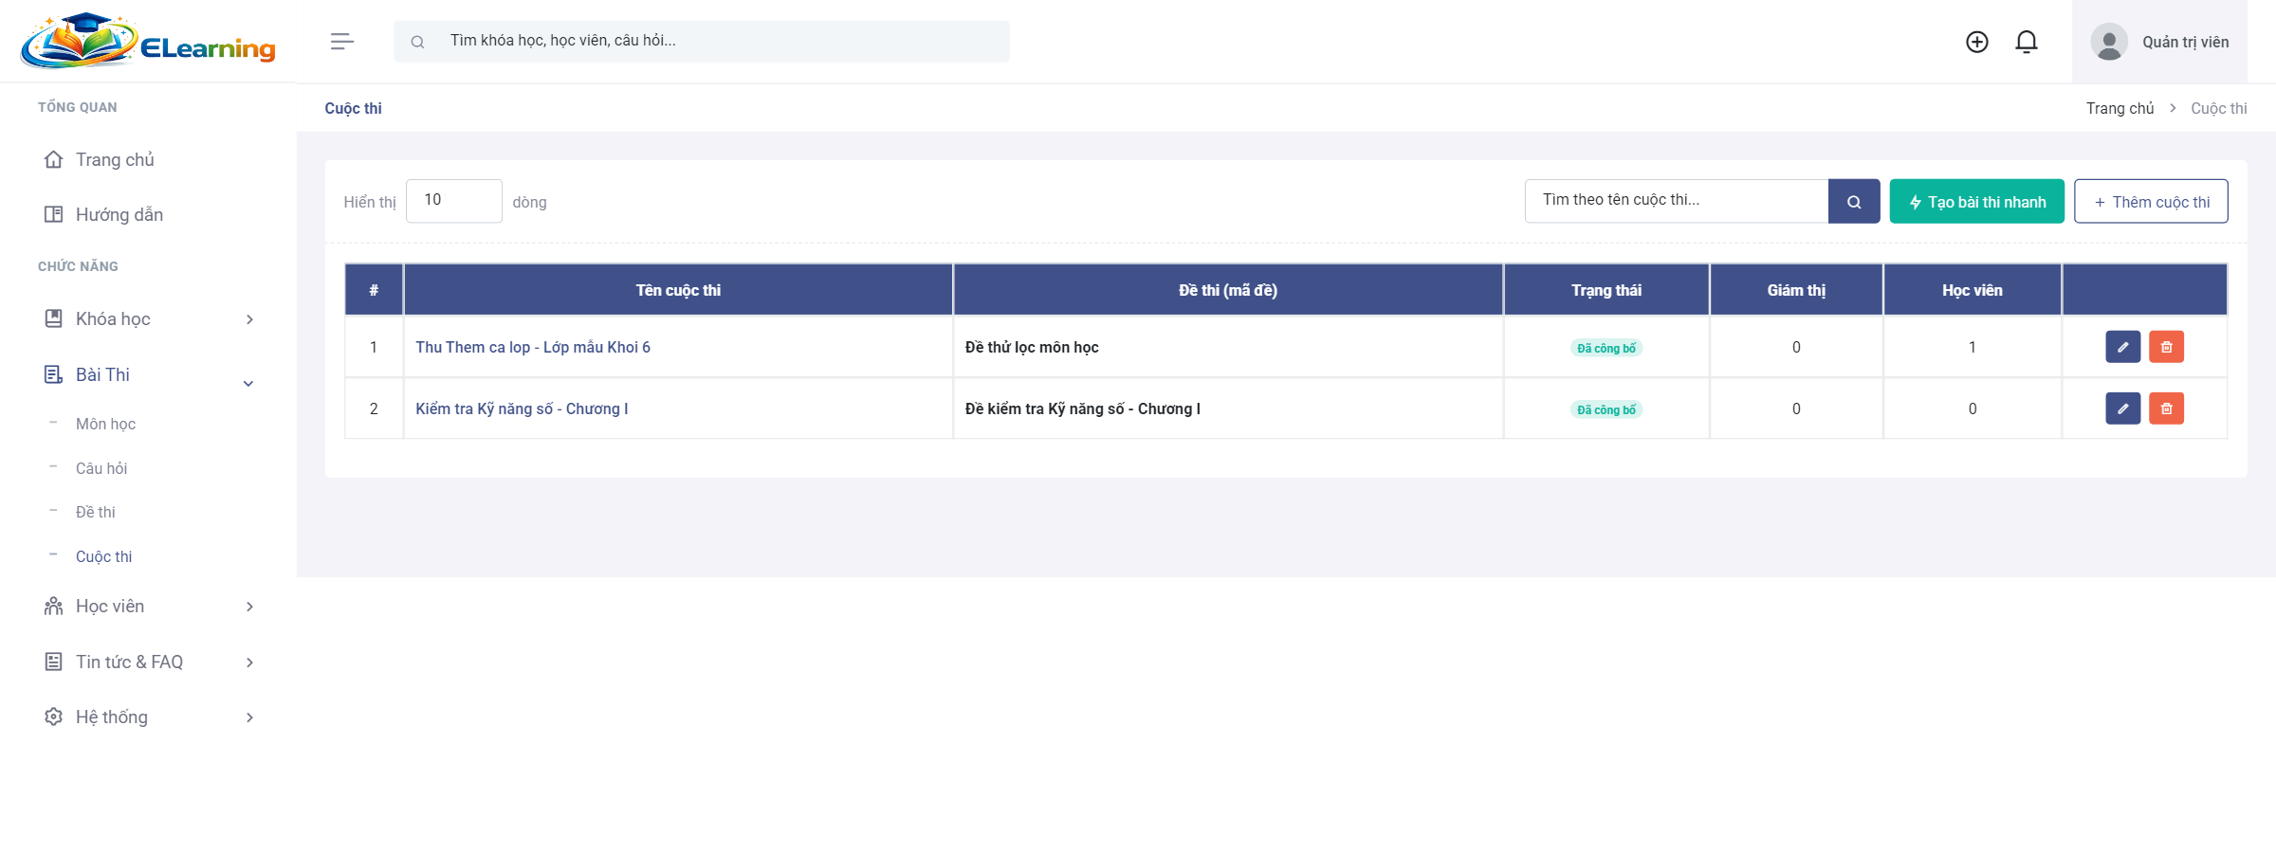Click Tạo bài thi nhanh button
Viewport: 2276px width, 853px height.
[x=1977, y=201]
